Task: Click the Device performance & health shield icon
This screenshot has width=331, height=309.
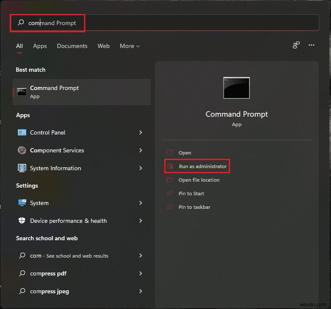Action: pos(22,221)
